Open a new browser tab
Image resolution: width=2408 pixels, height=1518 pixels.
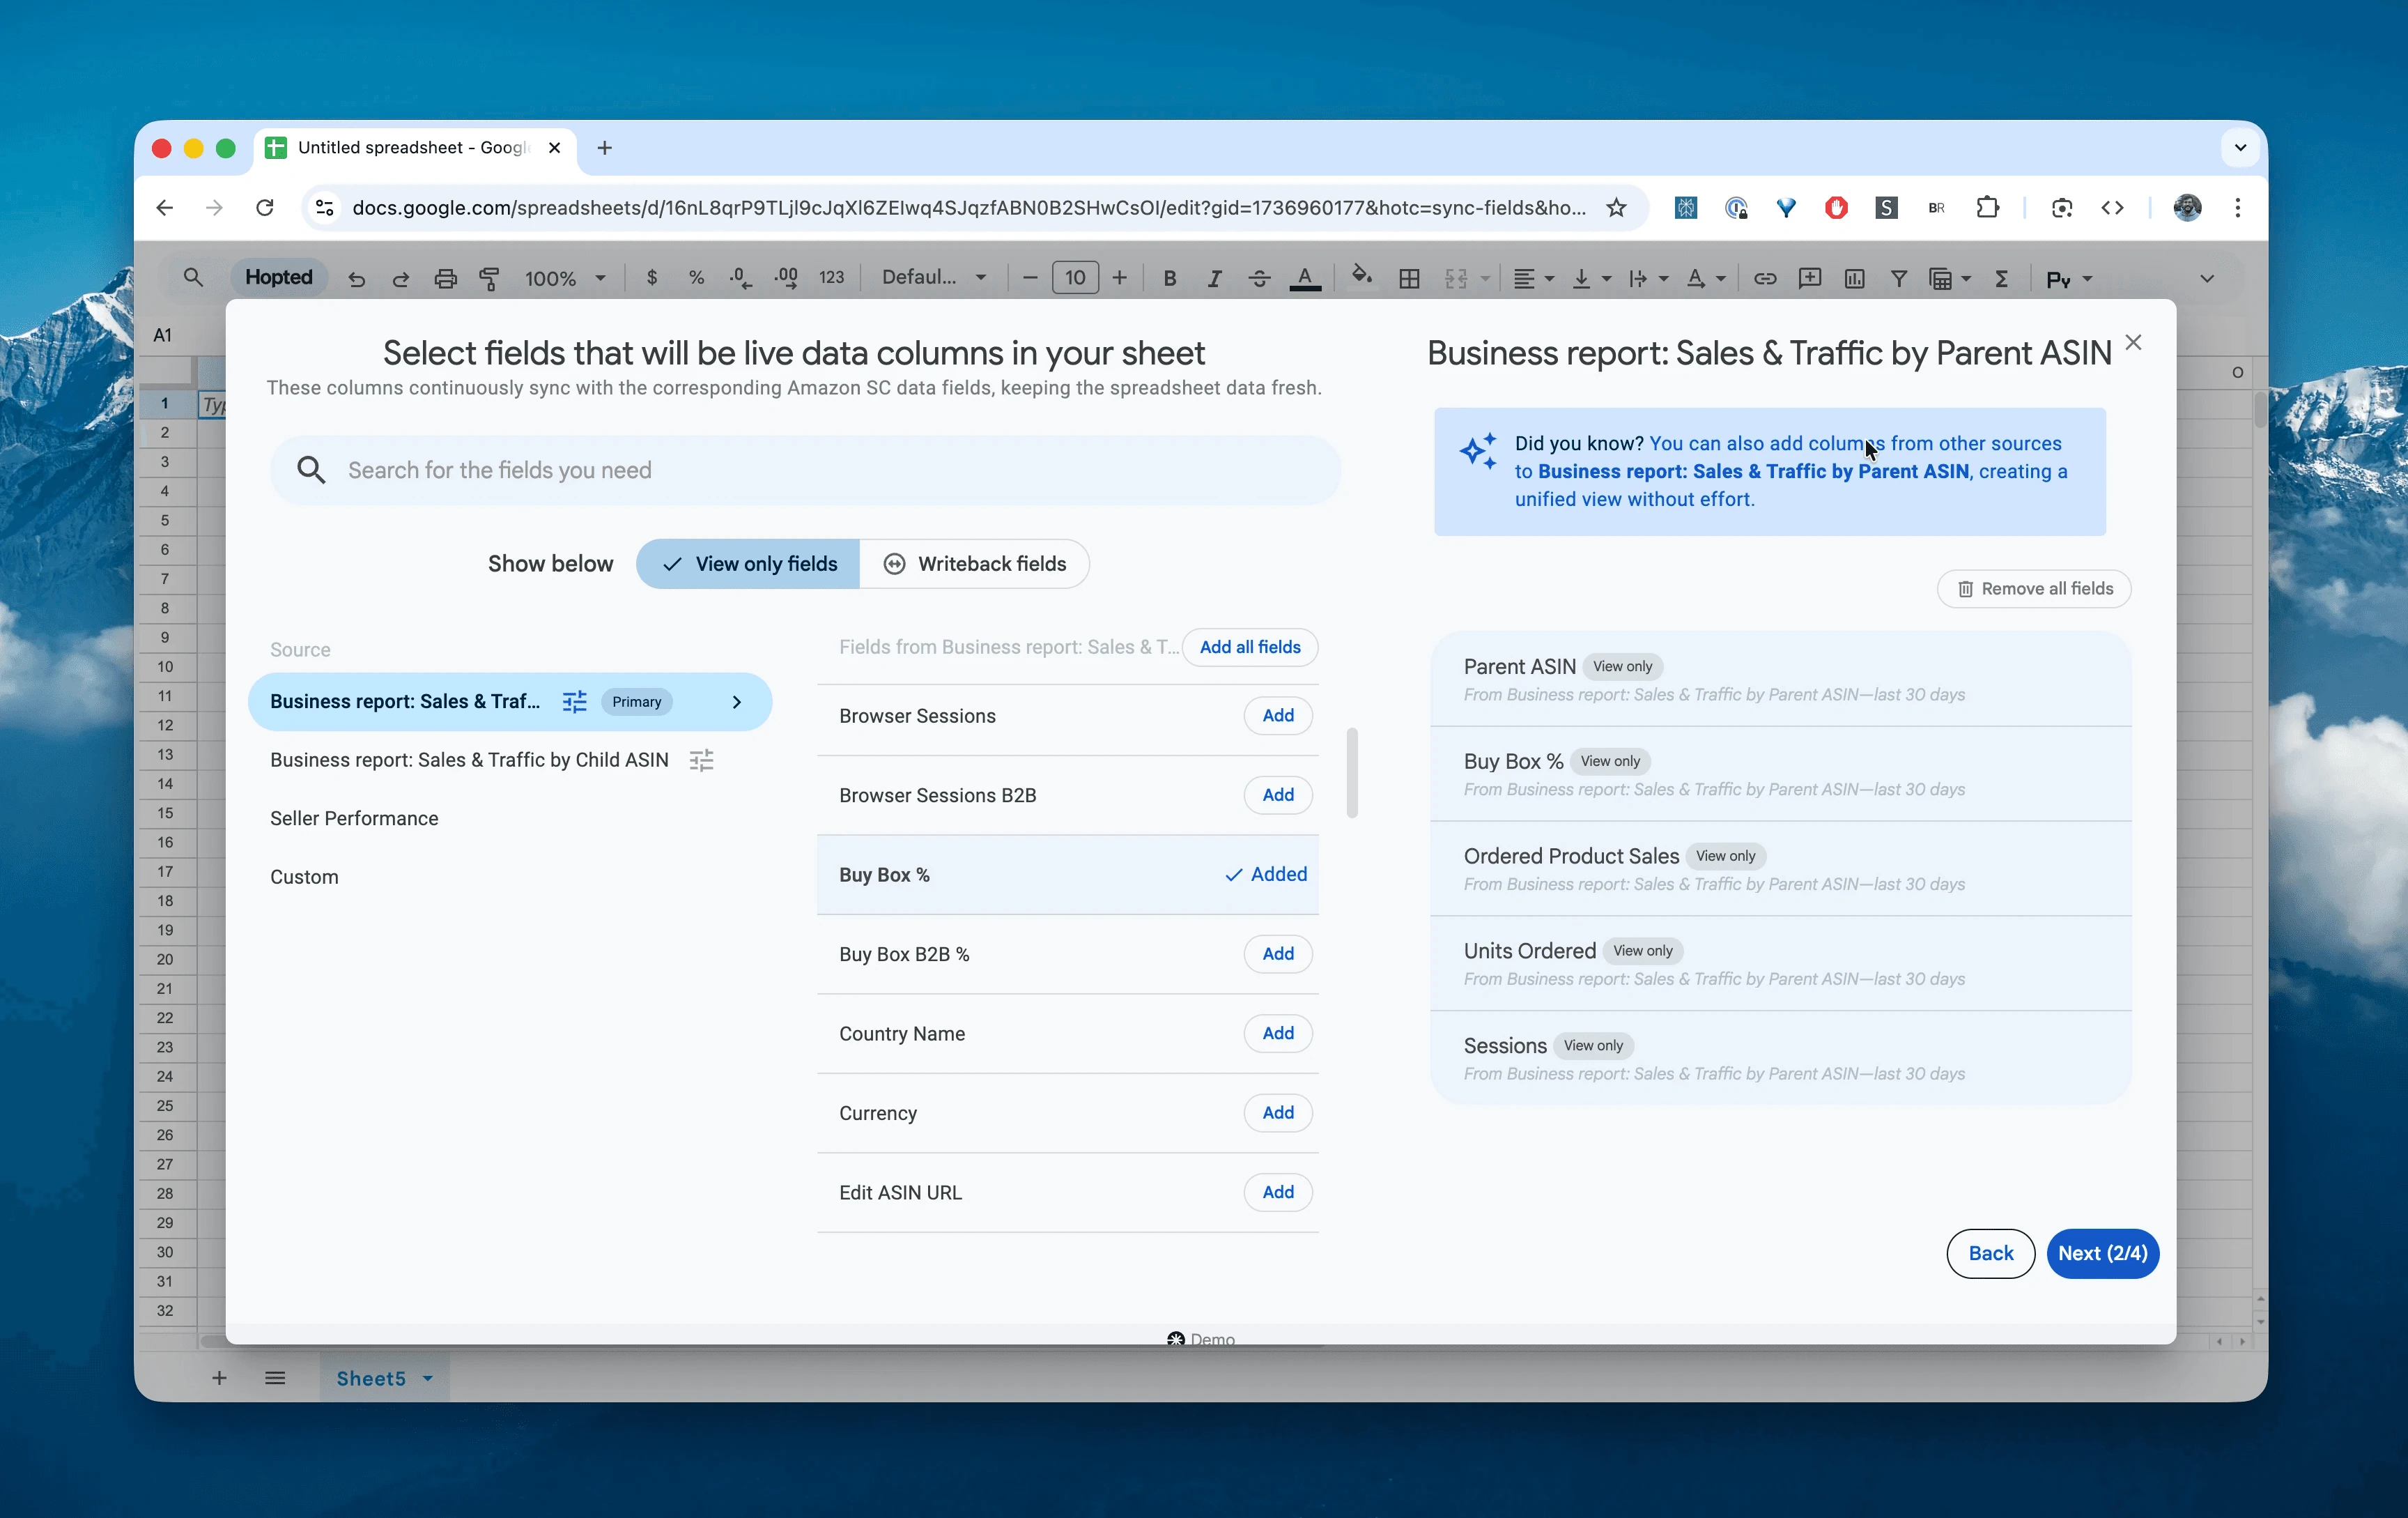tap(604, 148)
